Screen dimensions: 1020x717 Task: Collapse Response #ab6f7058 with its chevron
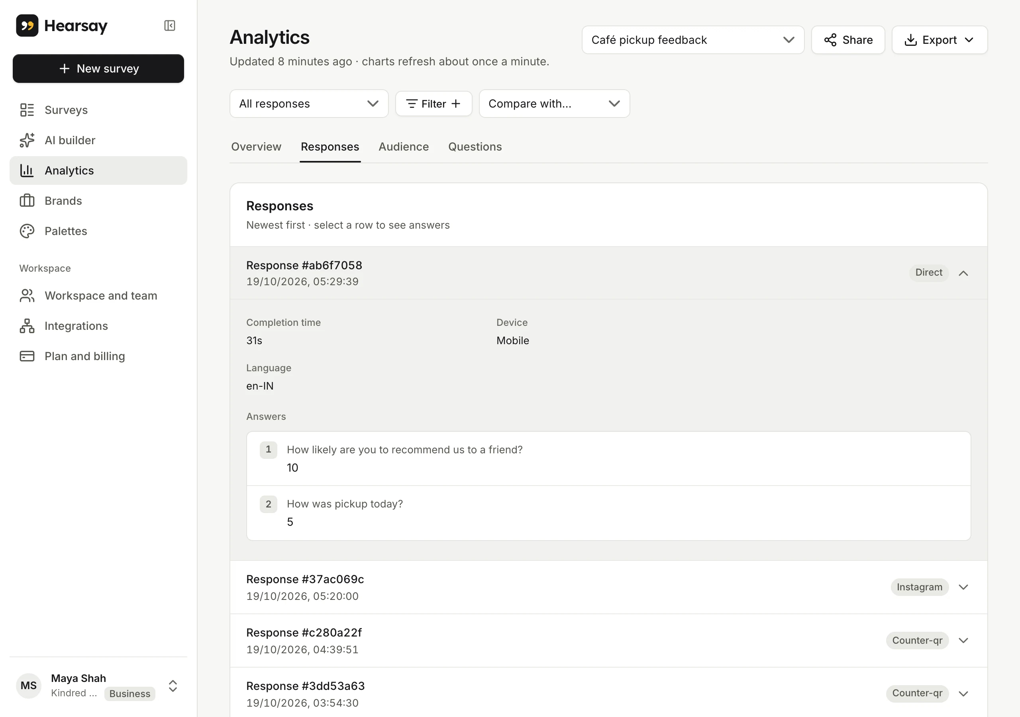click(963, 273)
